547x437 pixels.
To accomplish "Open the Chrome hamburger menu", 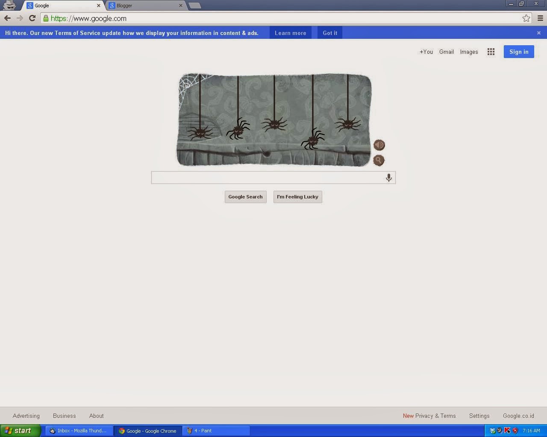I will coord(540,18).
